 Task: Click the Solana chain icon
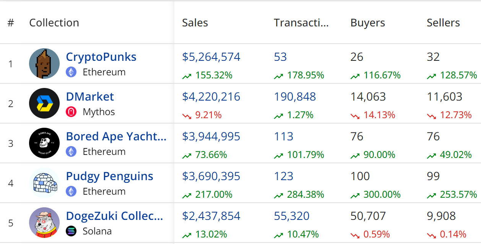coord(71,231)
